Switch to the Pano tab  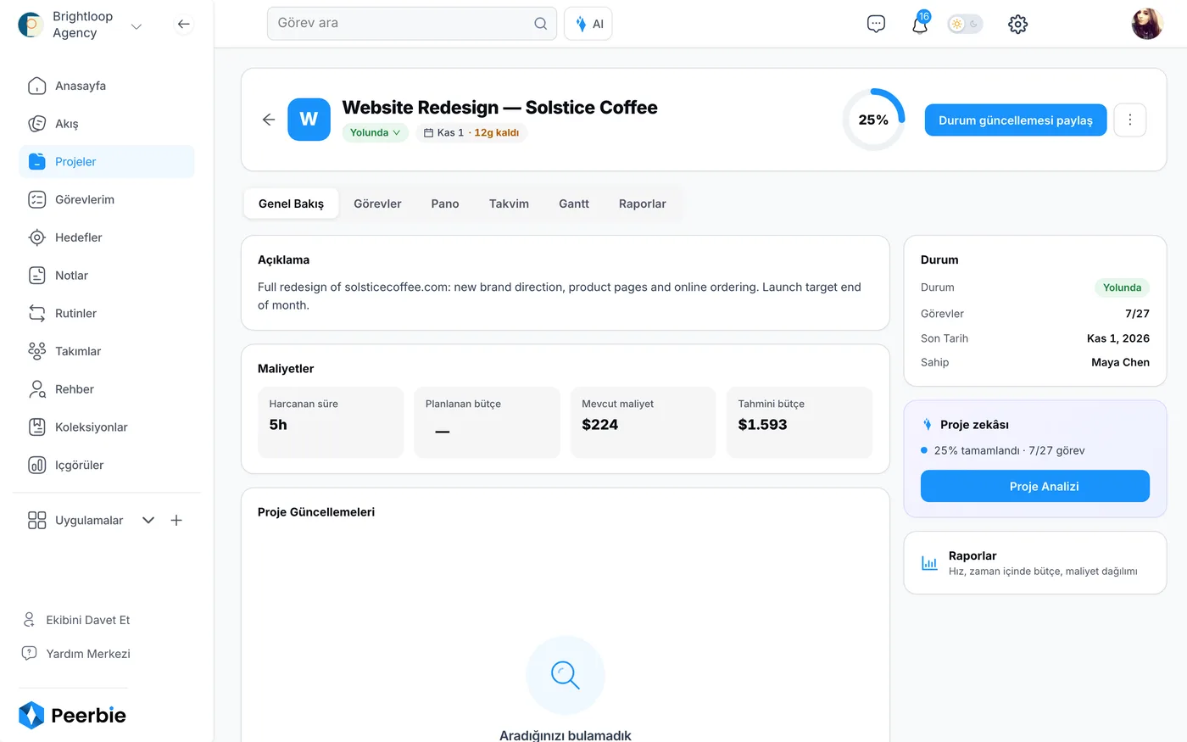(445, 204)
